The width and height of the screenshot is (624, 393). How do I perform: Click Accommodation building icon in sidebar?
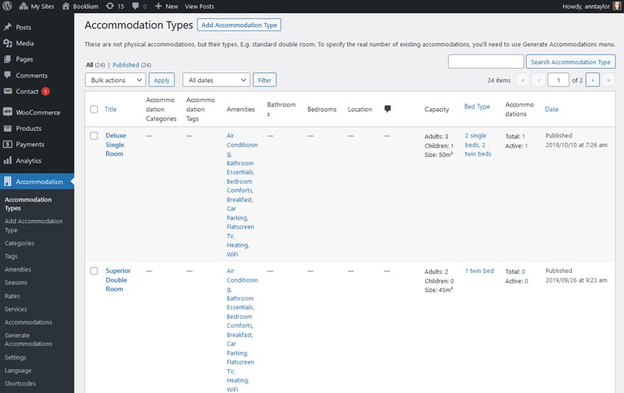[x=7, y=181]
